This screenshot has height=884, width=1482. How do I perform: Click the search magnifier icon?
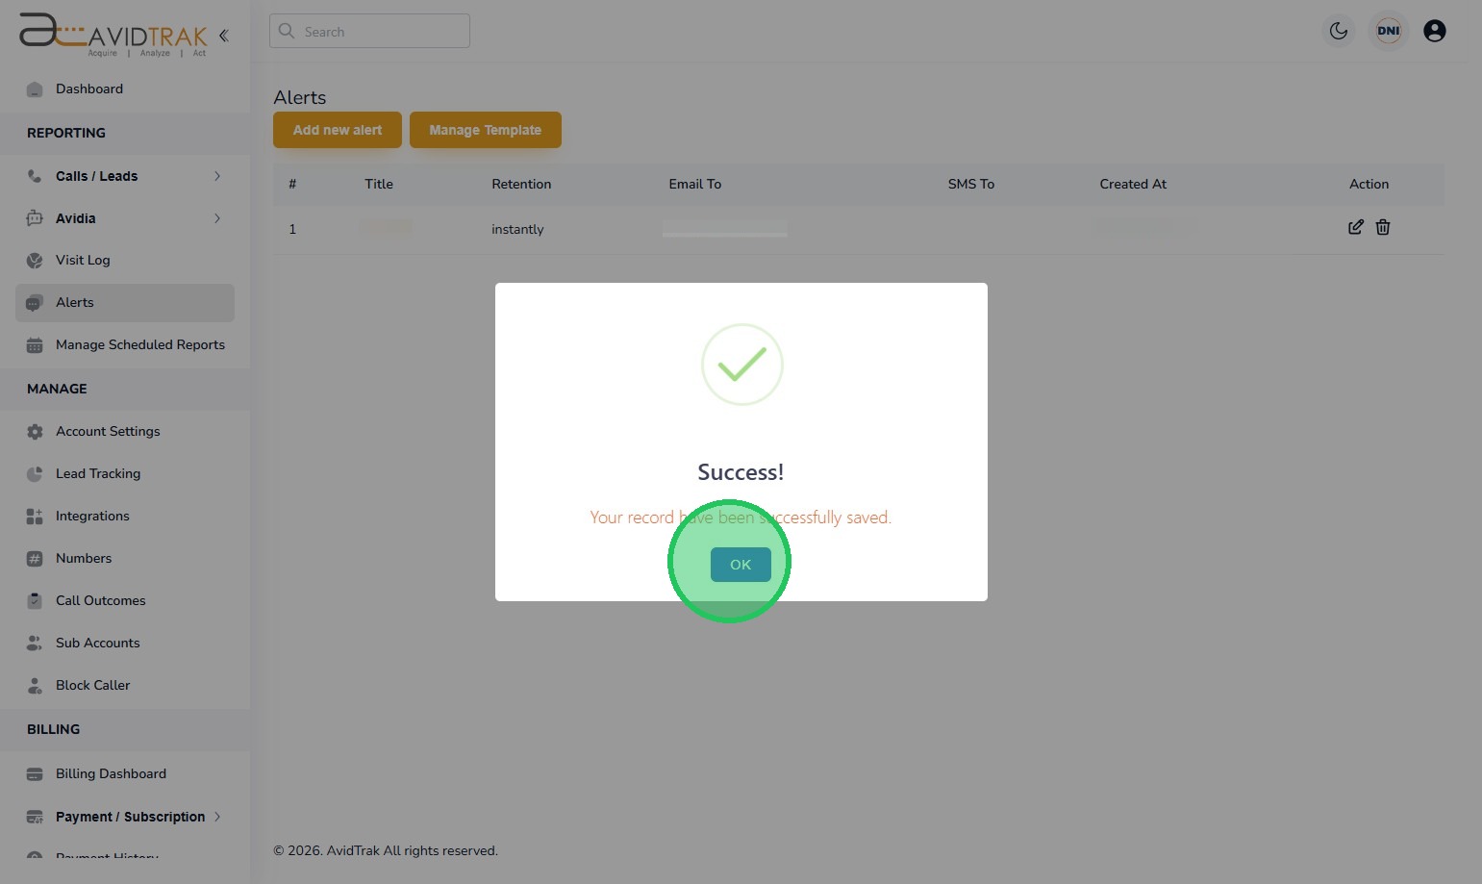pos(287,31)
